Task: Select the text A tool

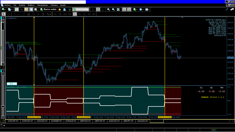Action: pyautogui.click(x=38, y=14)
